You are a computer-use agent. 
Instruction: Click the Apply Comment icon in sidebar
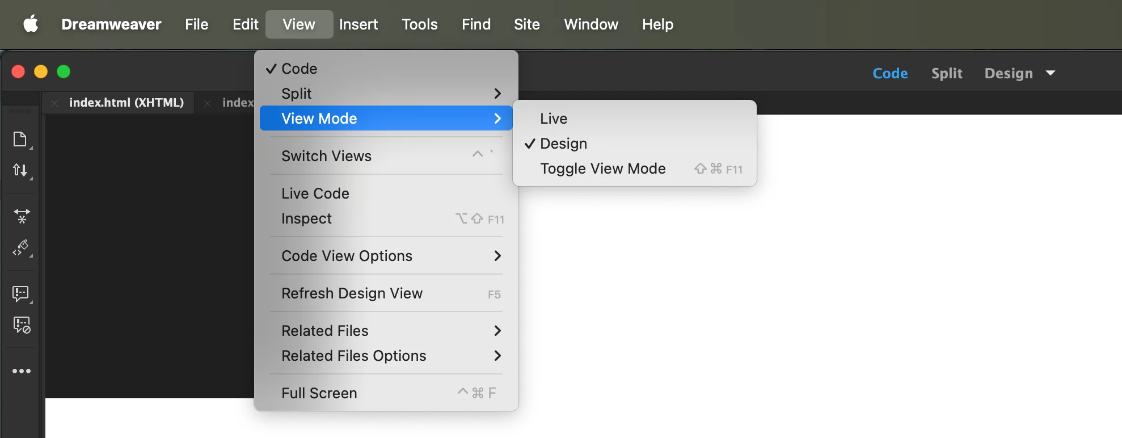(x=20, y=293)
